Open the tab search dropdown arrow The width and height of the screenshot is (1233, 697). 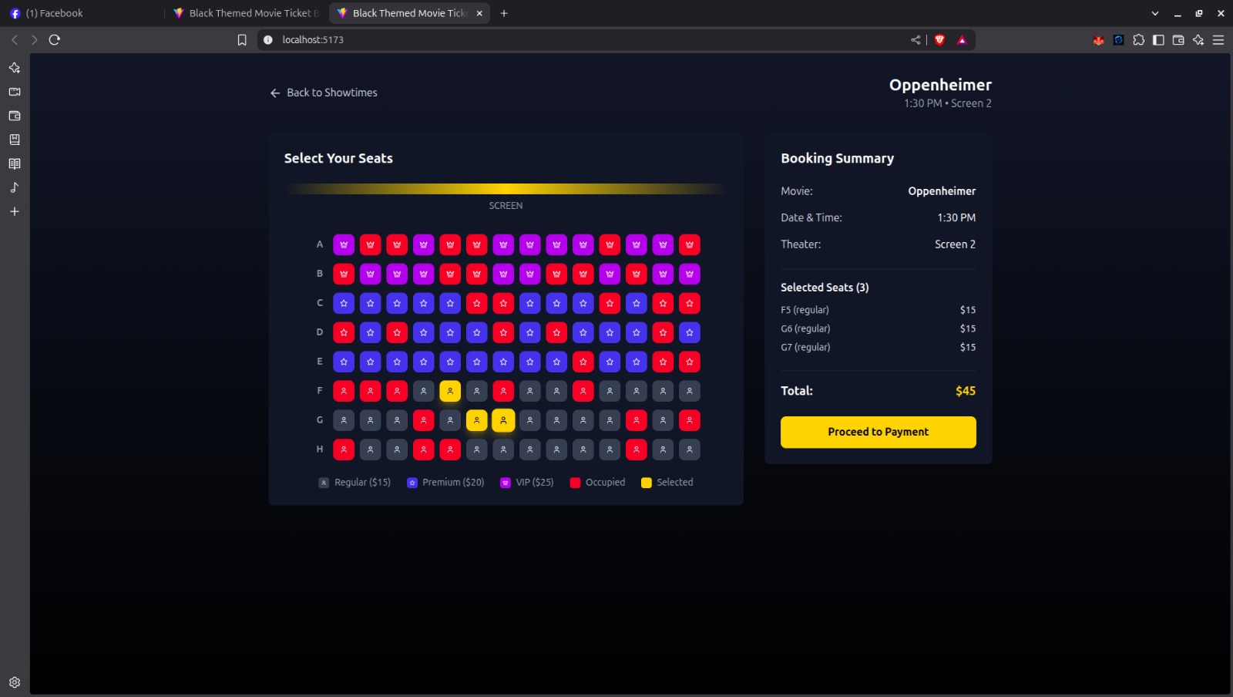point(1154,13)
